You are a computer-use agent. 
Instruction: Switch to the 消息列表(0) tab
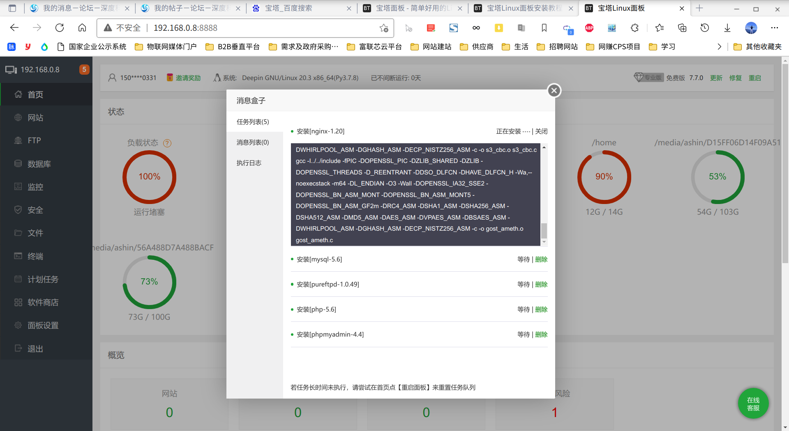pyautogui.click(x=255, y=142)
